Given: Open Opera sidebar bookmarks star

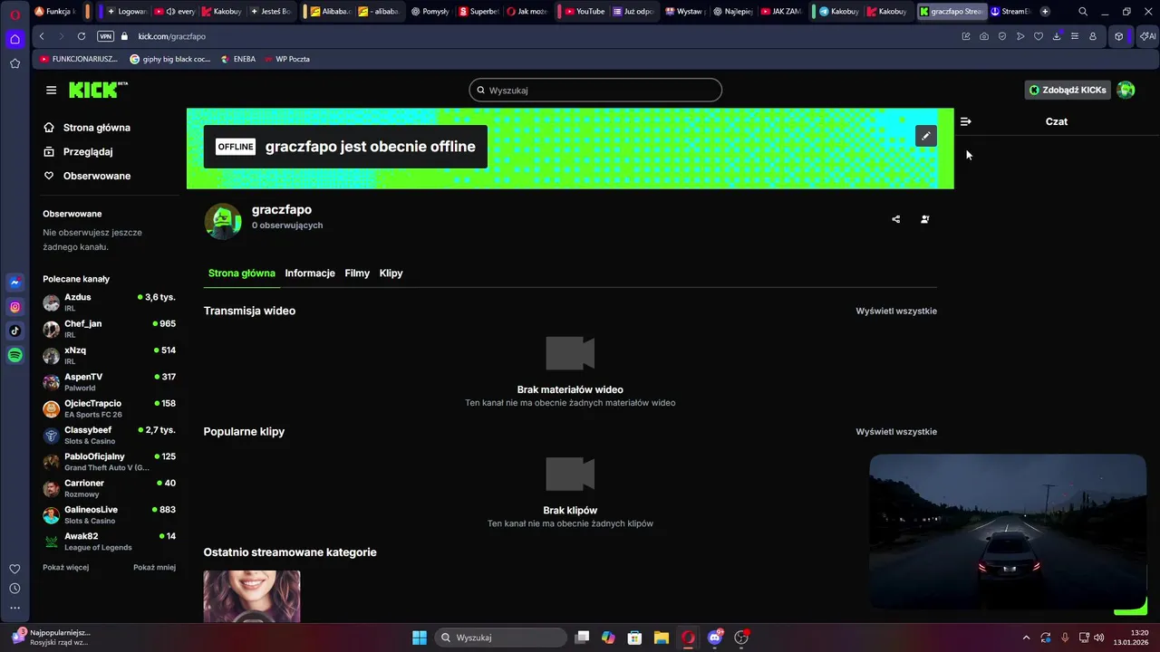Looking at the screenshot, I should click(15, 63).
